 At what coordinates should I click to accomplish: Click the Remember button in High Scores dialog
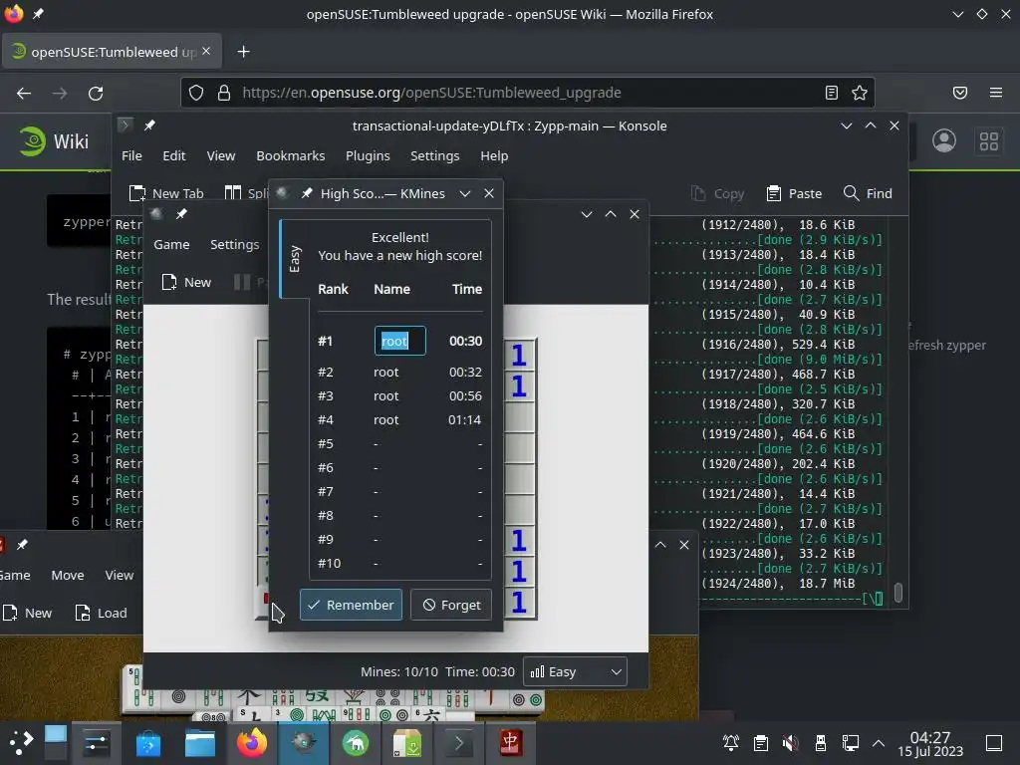point(351,605)
